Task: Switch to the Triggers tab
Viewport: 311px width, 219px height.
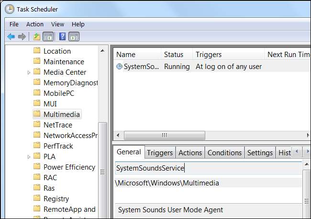Action: point(160,153)
